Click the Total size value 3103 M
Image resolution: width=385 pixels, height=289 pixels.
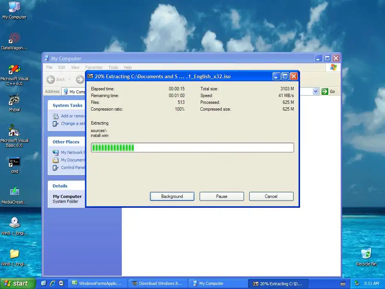[x=287, y=89]
